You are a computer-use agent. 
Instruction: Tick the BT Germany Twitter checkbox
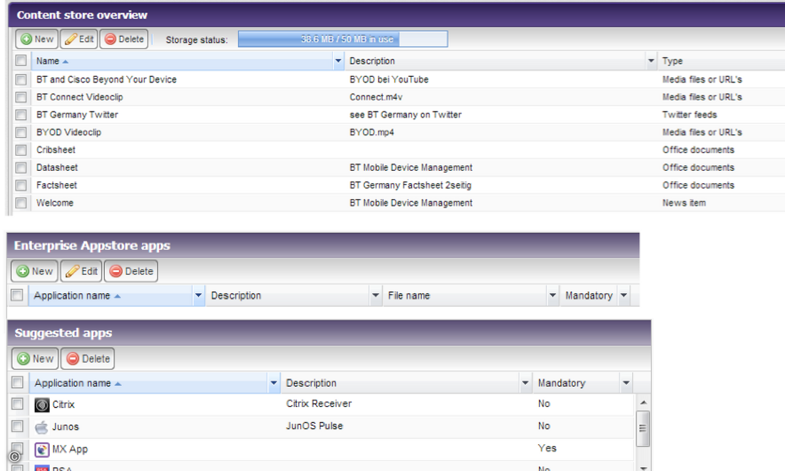(x=21, y=114)
